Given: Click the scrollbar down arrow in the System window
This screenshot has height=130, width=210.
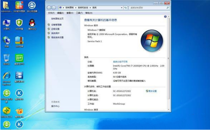Looking at the screenshot, I should click(169, 110).
